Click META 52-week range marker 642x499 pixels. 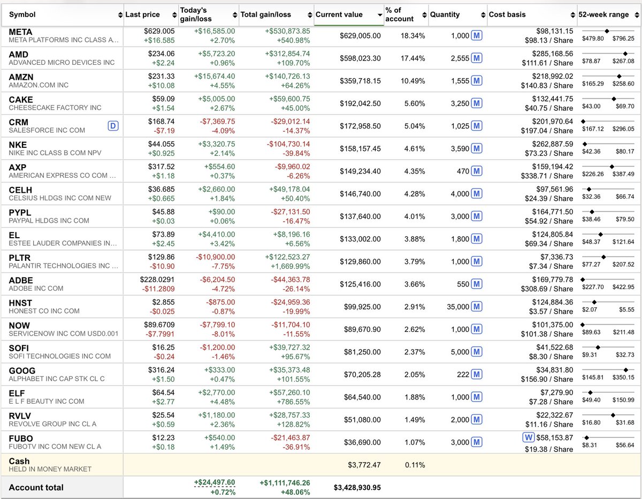coord(607,31)
